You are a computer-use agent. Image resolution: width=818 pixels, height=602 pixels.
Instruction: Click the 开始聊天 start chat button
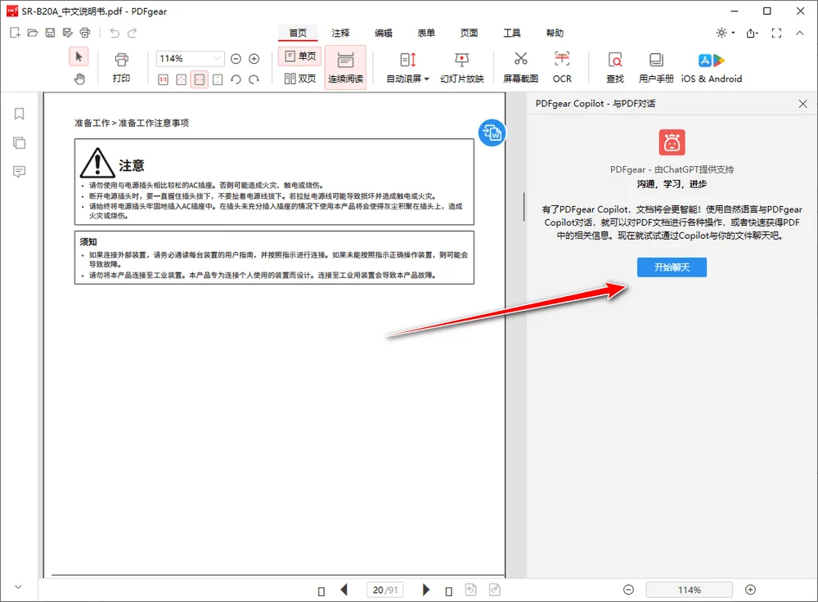coord(672,267)
